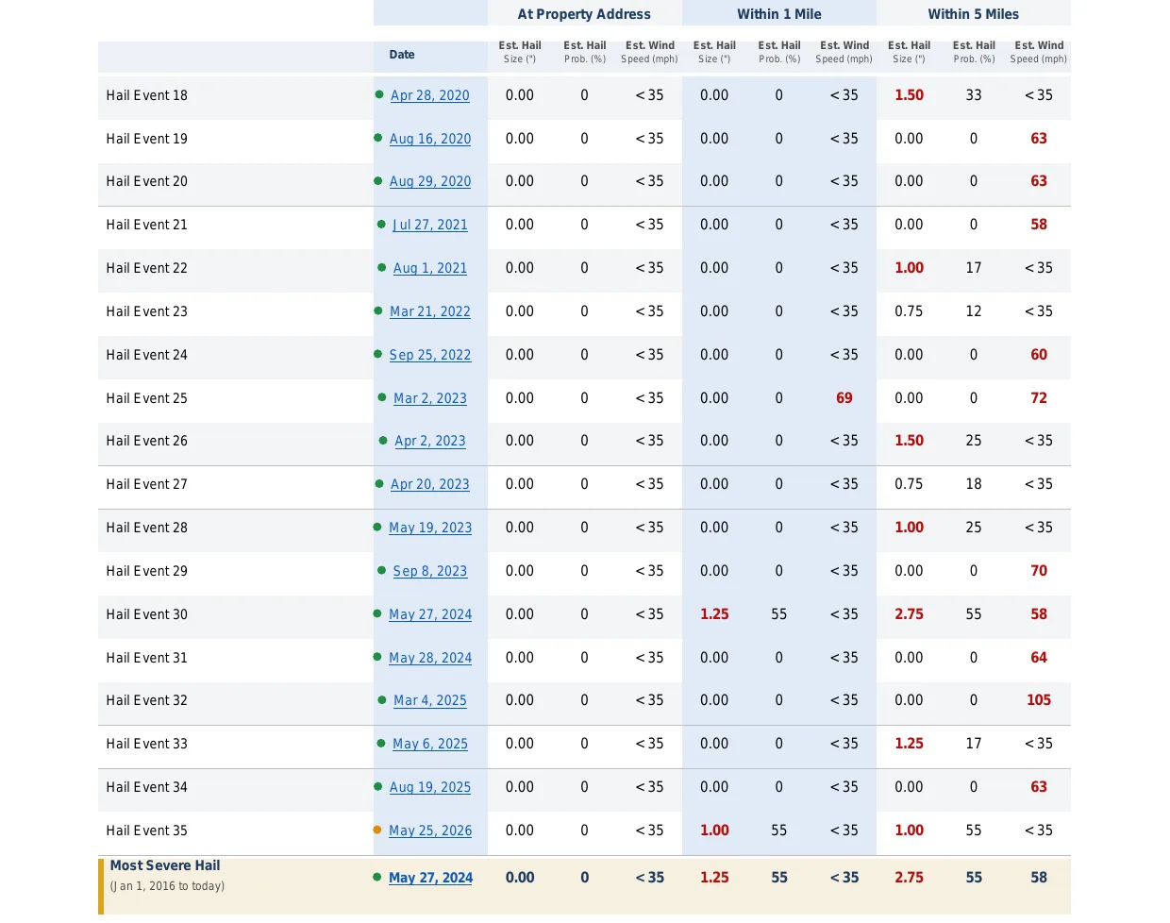Click the "2.75" hail size in Hail Event 30 row
1170x923 pixels.
pyautogui.click(x=910, y=614)
